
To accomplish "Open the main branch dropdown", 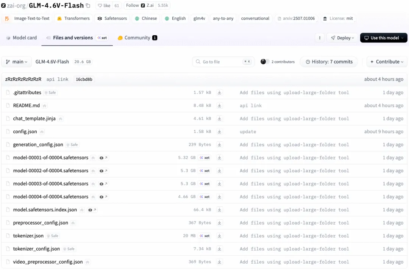I will pos(17,62).
